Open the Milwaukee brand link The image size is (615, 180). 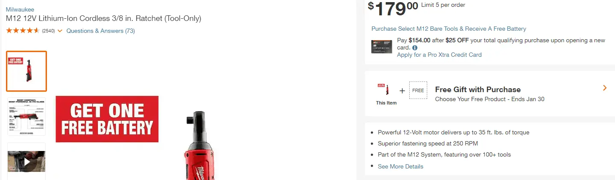tap(20, 9)
